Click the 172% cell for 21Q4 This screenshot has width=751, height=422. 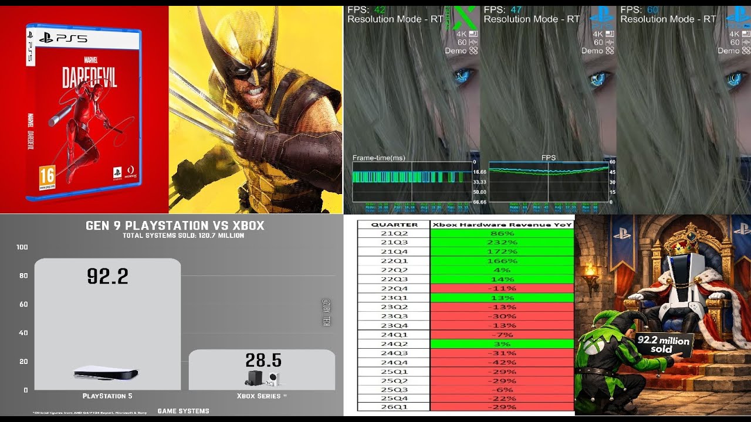[502, 251]
